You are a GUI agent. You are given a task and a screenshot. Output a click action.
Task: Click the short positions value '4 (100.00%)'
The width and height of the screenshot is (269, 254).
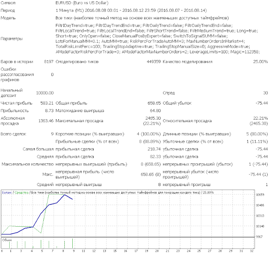pos(149,134)
